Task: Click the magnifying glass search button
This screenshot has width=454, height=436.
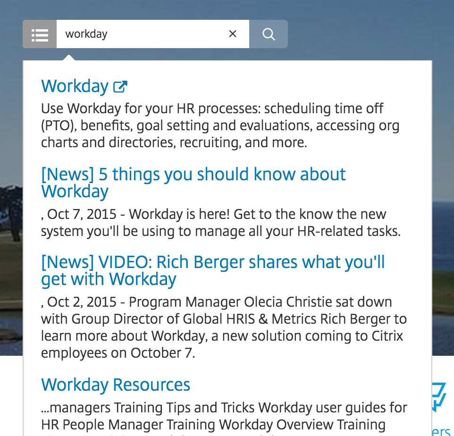Action: click(269, 34)
